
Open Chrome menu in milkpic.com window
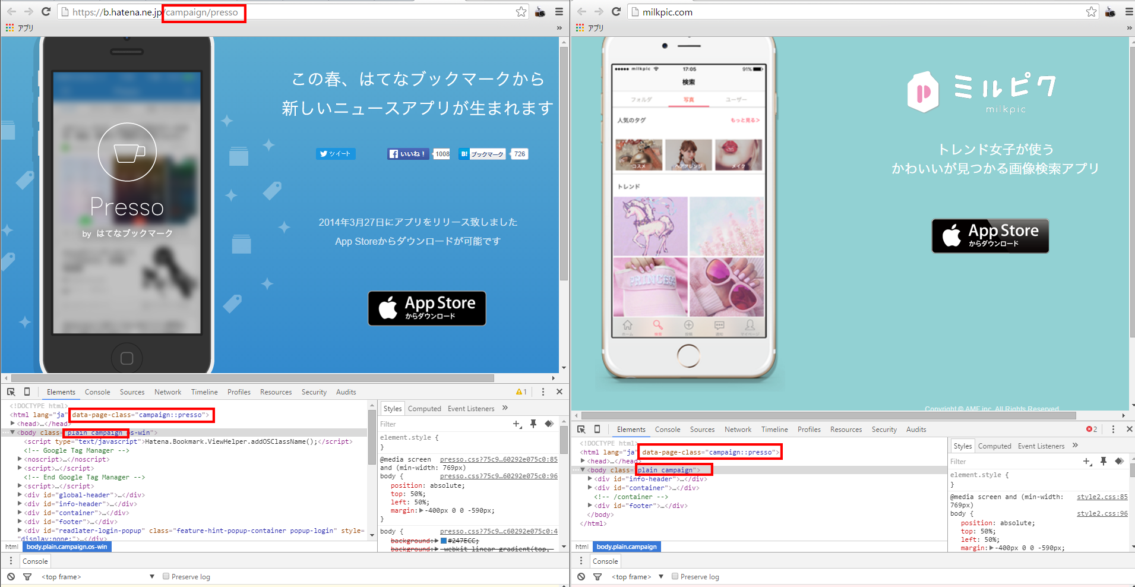(x=1129, y=12)
